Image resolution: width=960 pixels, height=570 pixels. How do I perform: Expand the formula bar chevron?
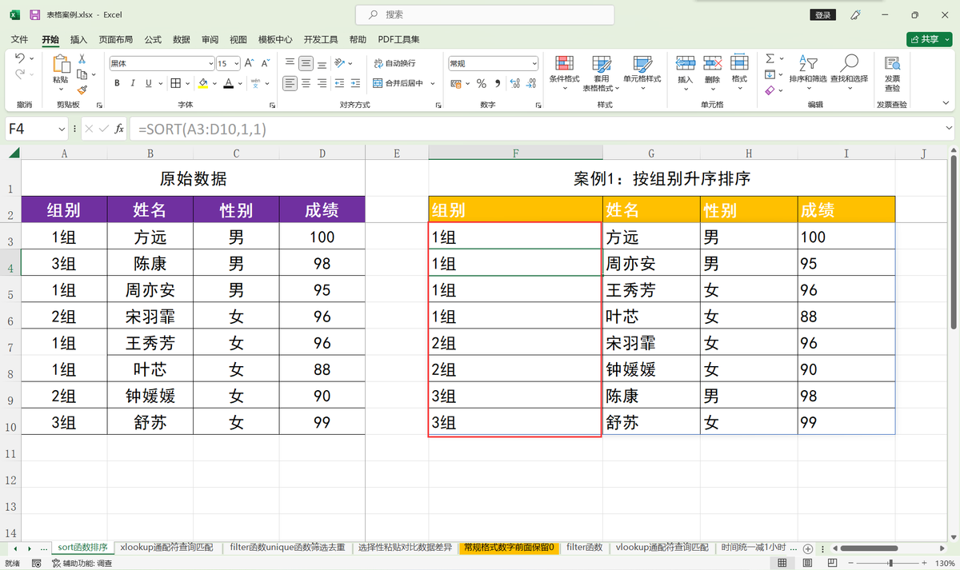949,128
